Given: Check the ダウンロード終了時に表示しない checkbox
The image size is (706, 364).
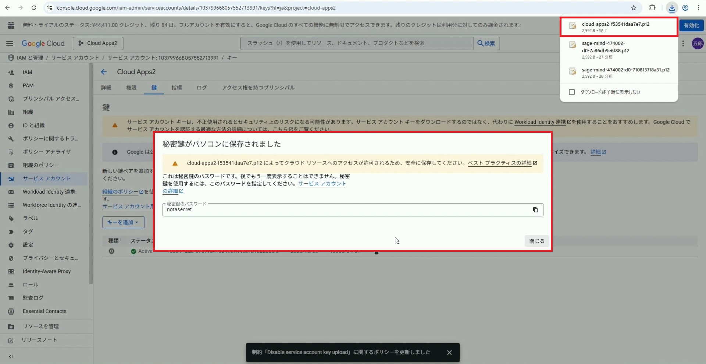Looking at the screenshot, I should coord(572,92).
